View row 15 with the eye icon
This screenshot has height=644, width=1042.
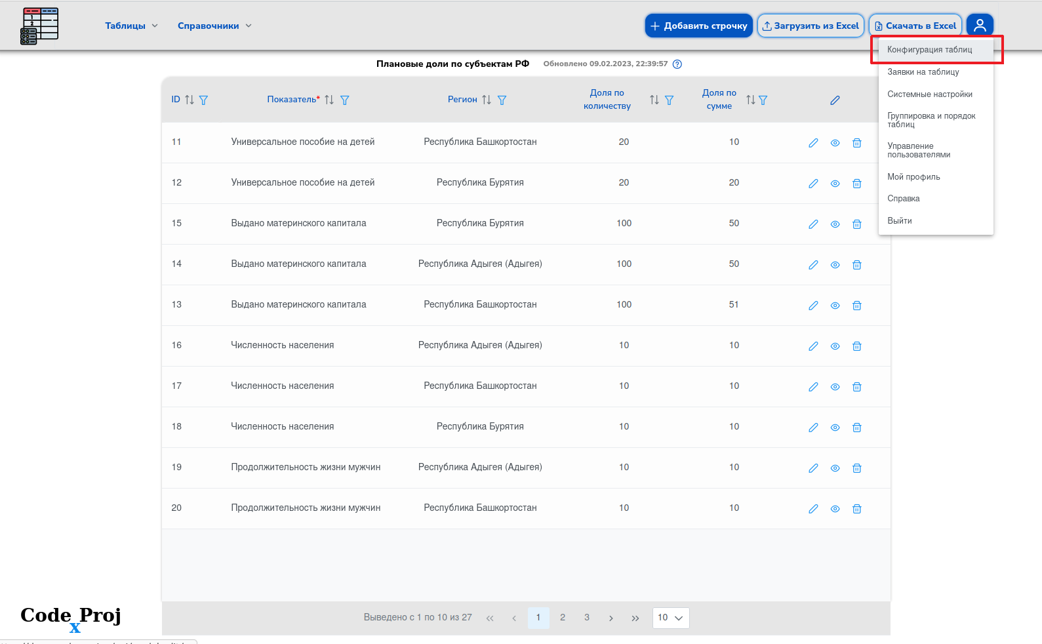(x=835, y=224)
